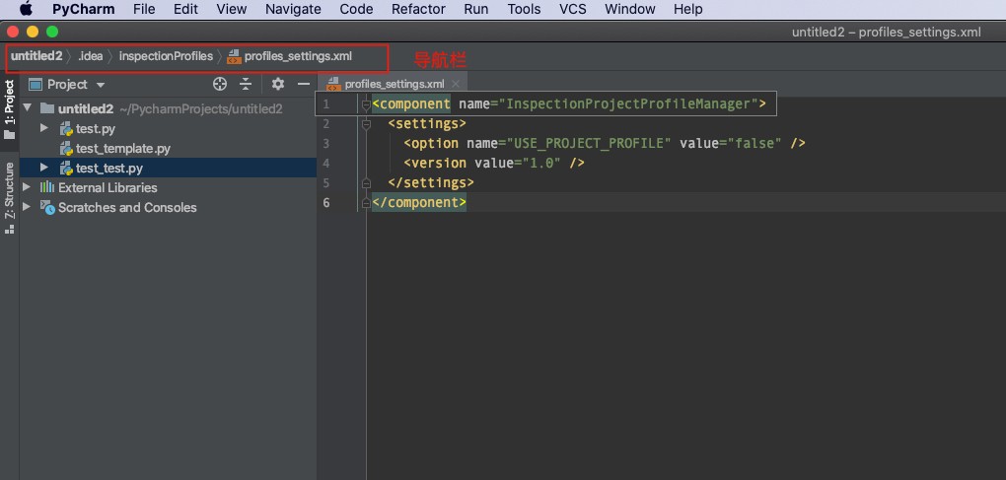Click the Collapse All icon in Project panel

(246, 84)
